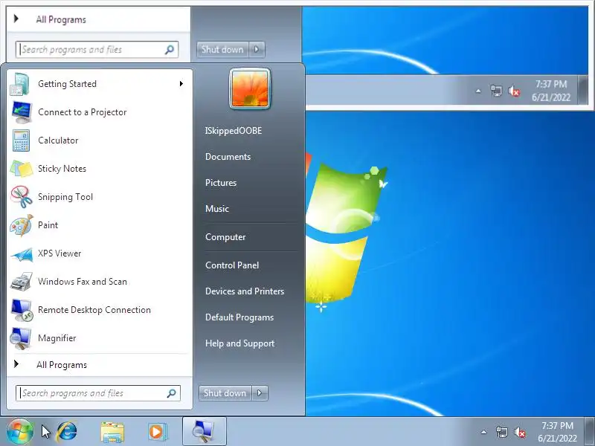Open the Pictures library
Screen dimensions: 595x446
pos(221,183)
